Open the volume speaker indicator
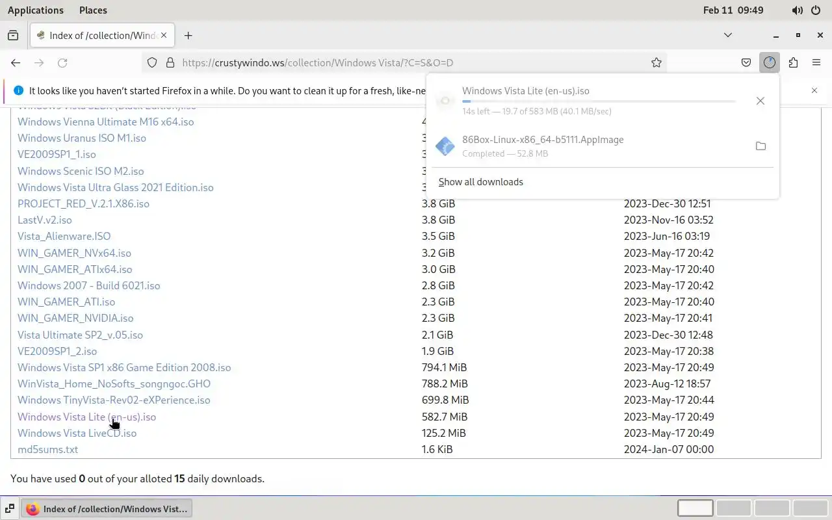 798,10
